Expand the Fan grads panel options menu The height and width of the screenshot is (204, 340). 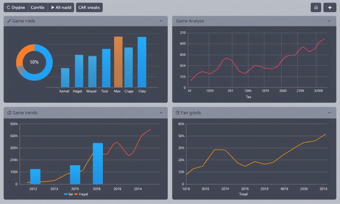(329, 113)
